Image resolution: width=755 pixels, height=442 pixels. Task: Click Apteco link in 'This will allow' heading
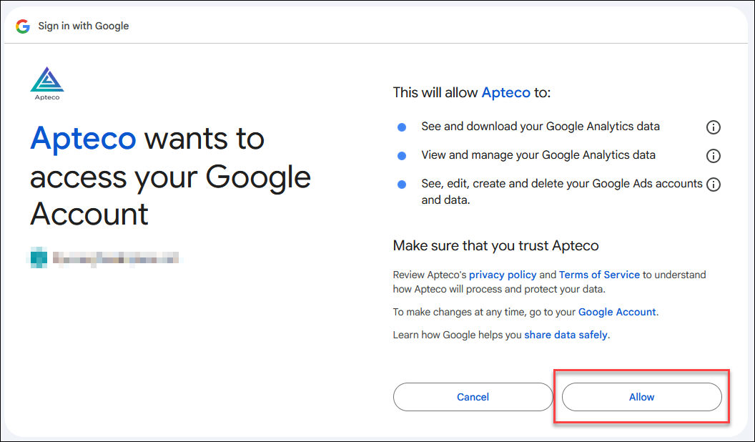506,92
